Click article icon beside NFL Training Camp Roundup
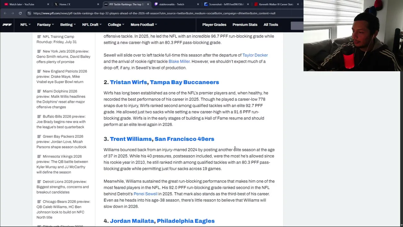This screenshot has height=227, width=403. 39,37
